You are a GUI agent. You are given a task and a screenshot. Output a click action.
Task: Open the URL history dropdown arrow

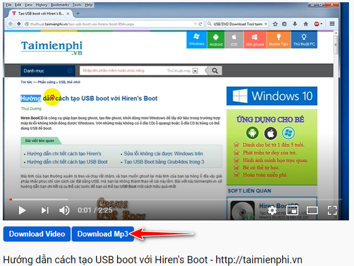[195, 24]
